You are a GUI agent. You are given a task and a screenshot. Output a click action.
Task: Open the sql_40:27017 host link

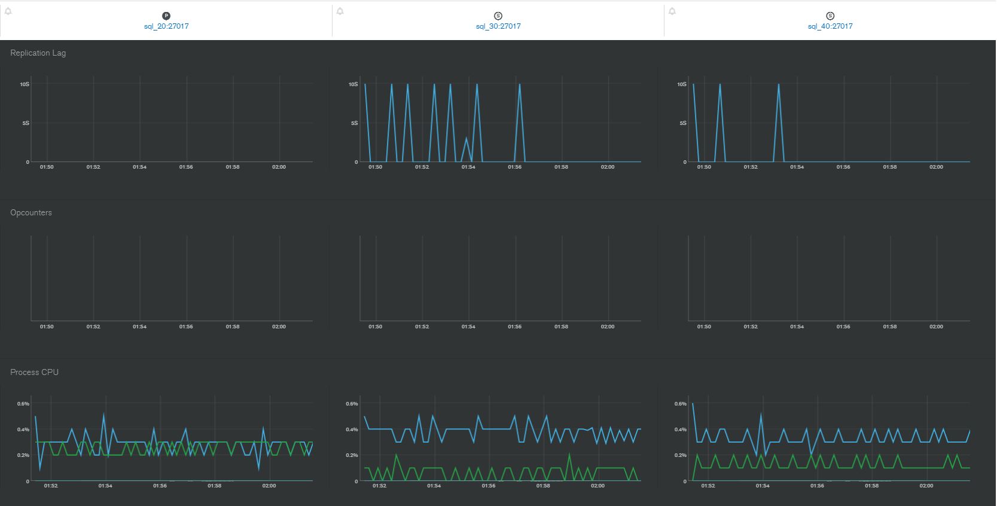pos(830,26)
